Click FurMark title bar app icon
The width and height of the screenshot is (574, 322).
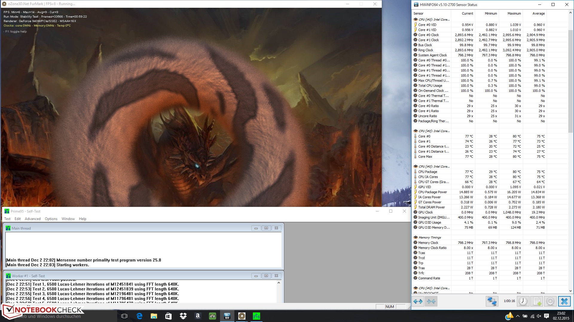[4, 4]
